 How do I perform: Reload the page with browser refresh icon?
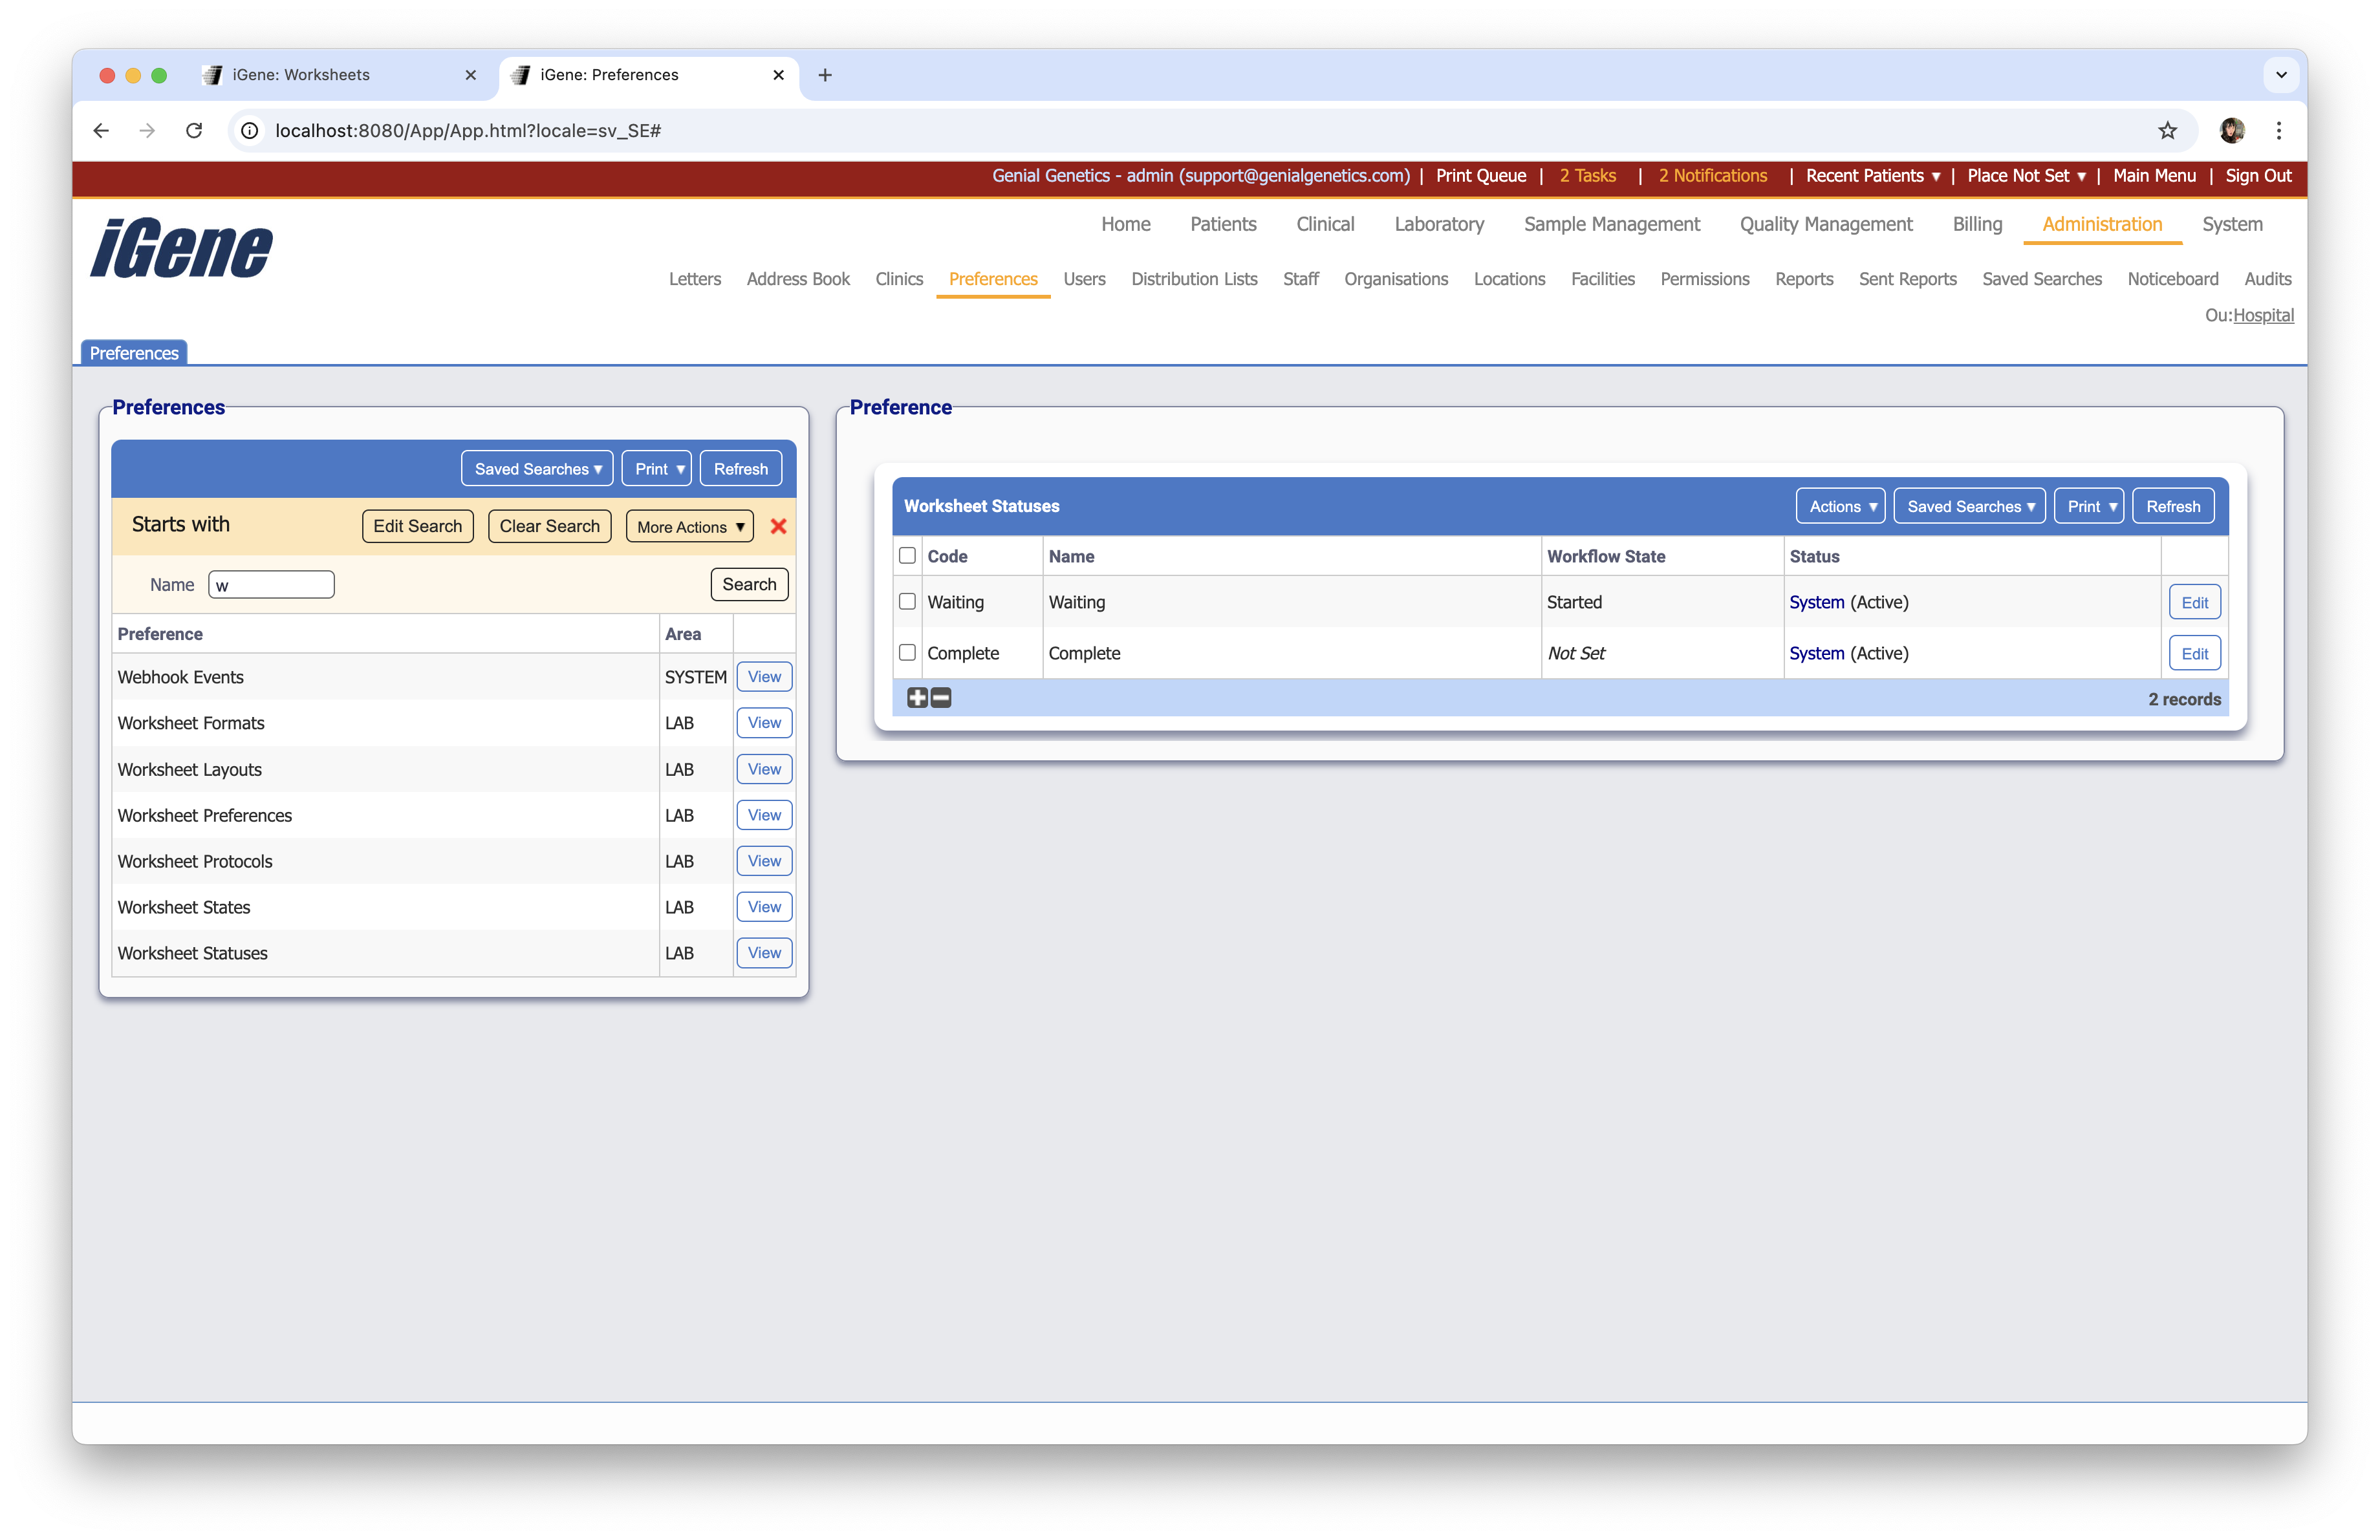[194, 131]
